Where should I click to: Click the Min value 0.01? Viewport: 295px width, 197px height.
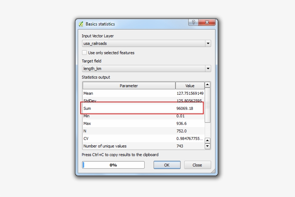pyautogui.click(x=181, y=116)
